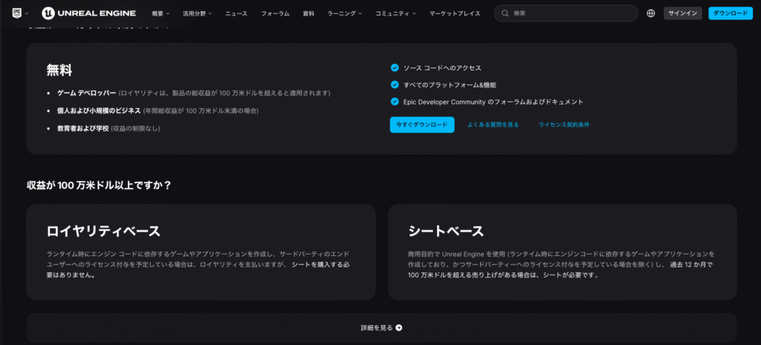761x345 pixels.
Task: Open the ライセンス契約条件 link
Action: [564, 125]
